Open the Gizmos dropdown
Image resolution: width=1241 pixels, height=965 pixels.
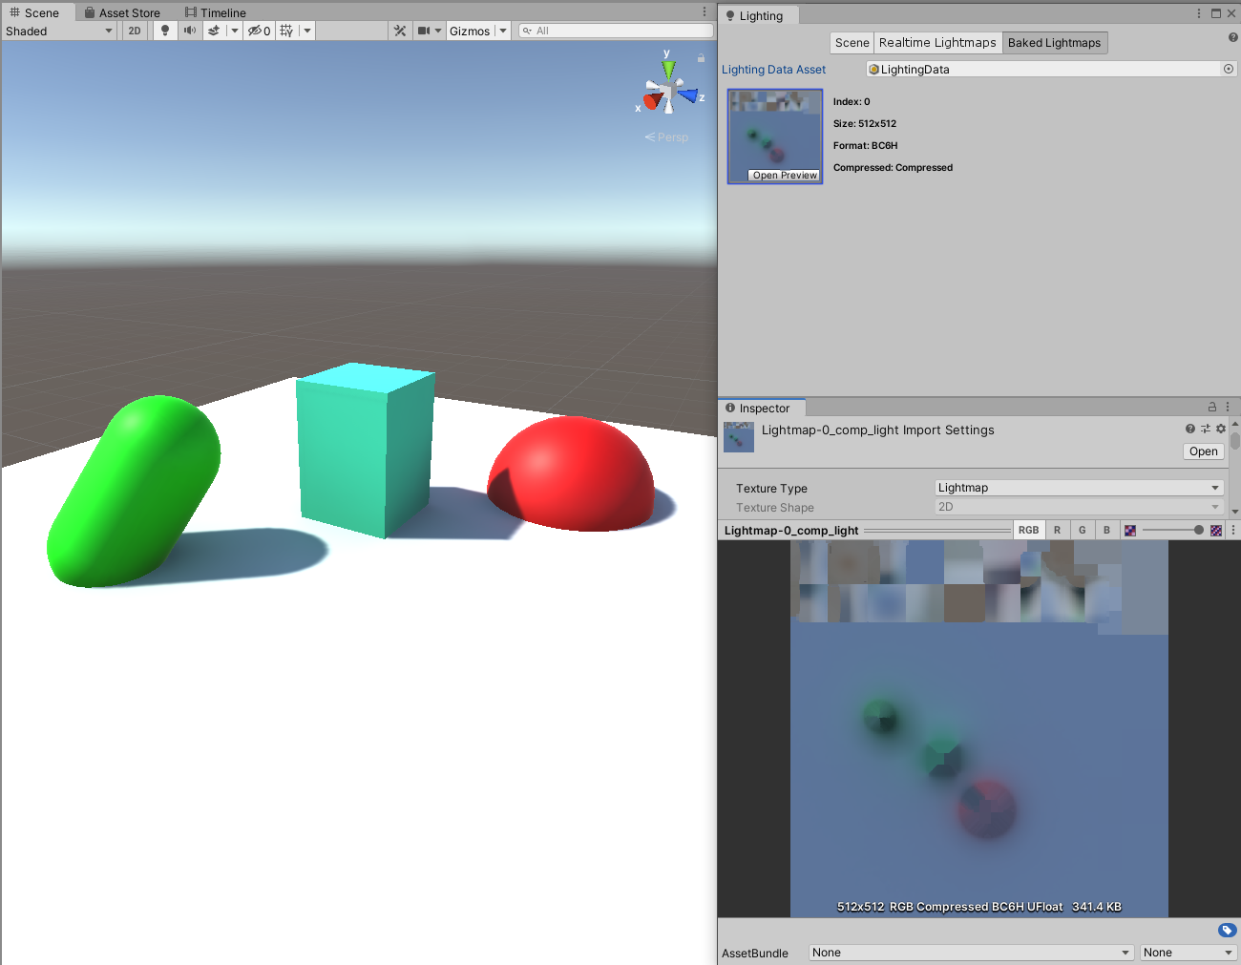[x=478, y=30]
